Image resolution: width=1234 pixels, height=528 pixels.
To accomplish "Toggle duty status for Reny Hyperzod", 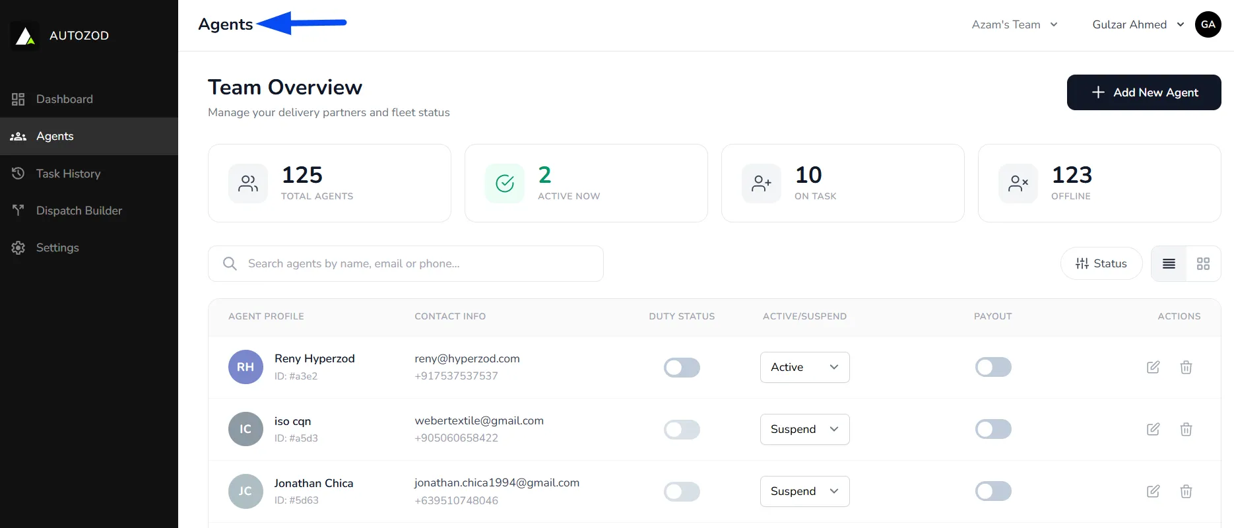I will click(x=682, y=368).
